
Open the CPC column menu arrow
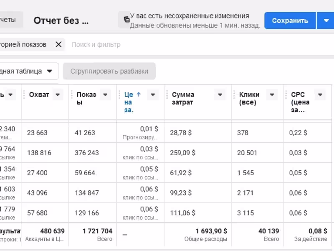pyautogui.click(x=320, y=95)
